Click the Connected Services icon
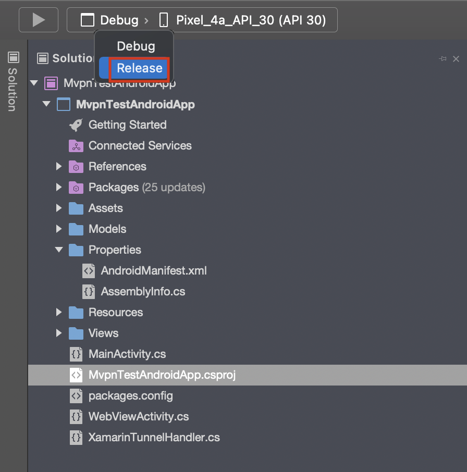 coord(76,146)
